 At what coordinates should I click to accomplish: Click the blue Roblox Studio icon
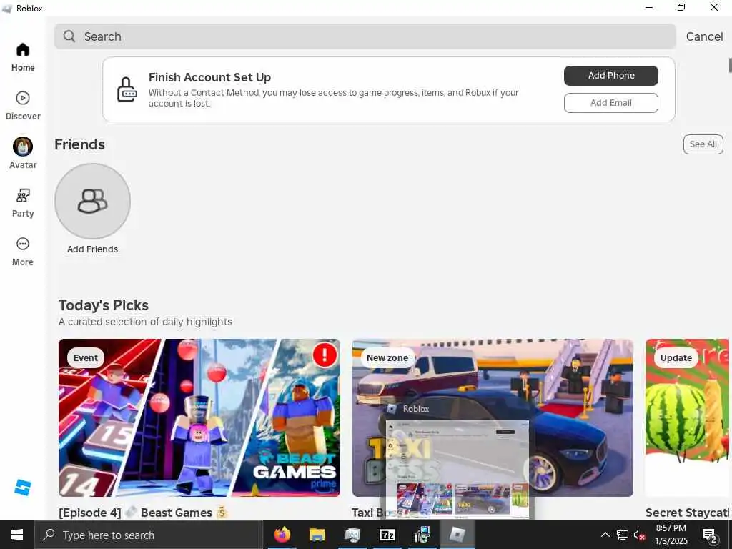coord(22,487)
